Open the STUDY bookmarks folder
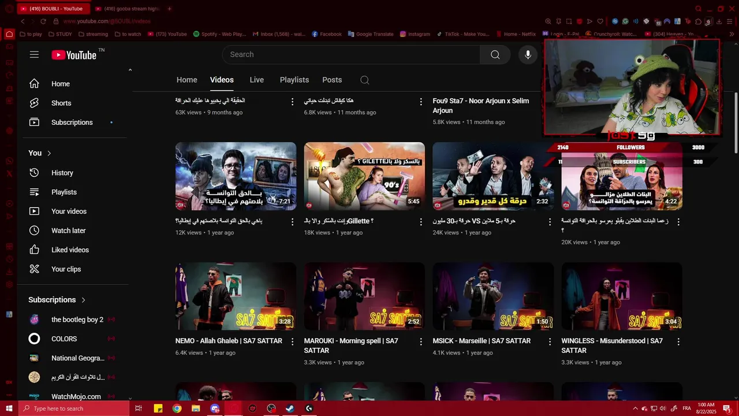 coord(60,34)
